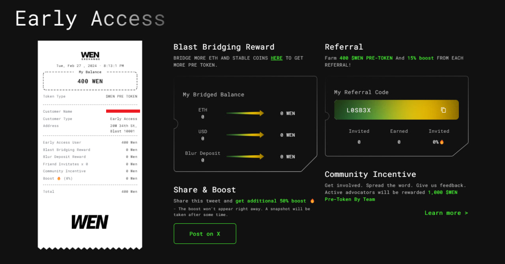Click the Share & Boost heading
The width and height of the screenshot is (505, 264).
pos(205,190)
